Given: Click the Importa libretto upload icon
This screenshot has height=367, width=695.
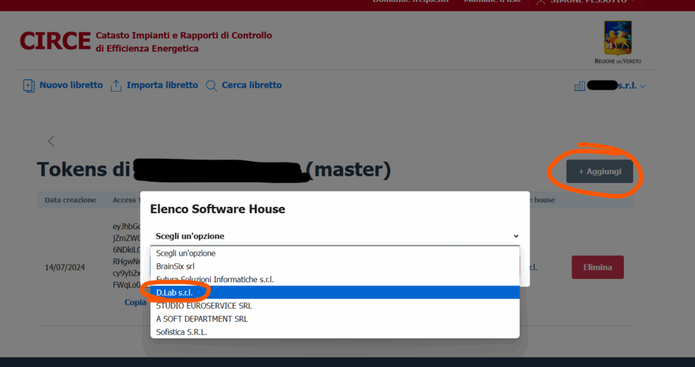Looking at the screenshot, I should click(x=116, y=85).
